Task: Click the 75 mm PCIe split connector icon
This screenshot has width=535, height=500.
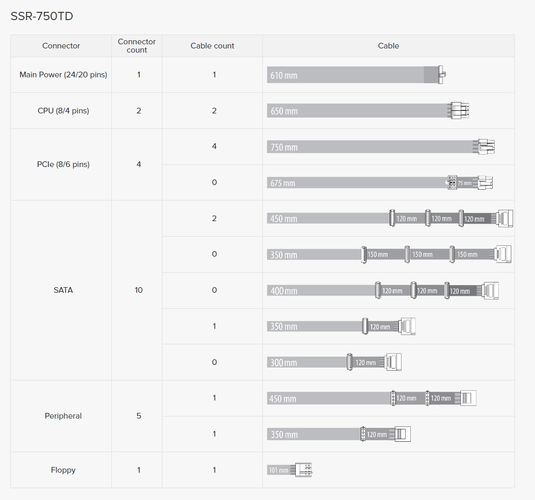Action: click(x=452, y=182)
